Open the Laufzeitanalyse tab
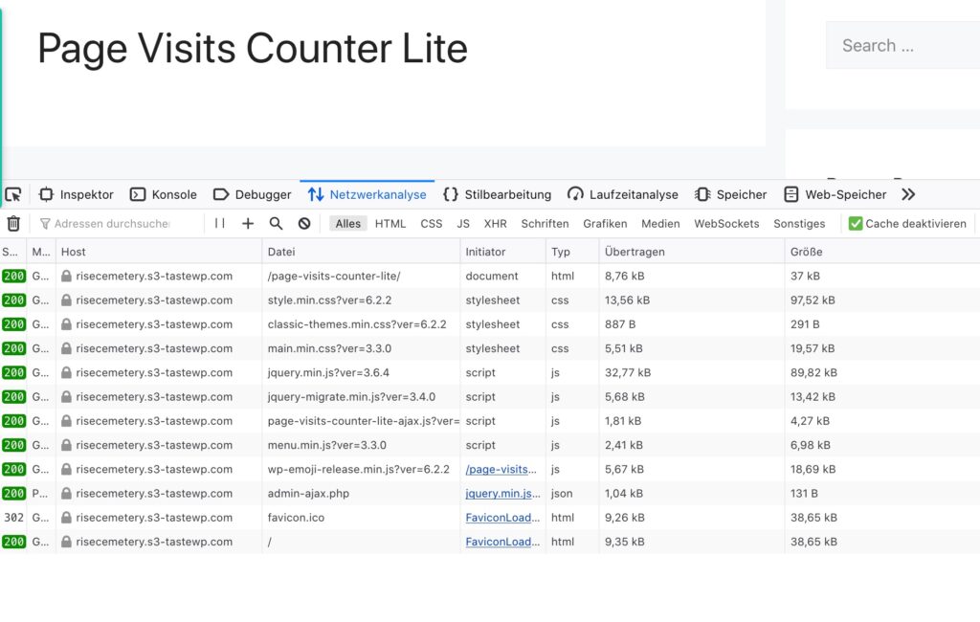Image resolution: width=980 pixels, height=622 pixels. coord(622,194)
